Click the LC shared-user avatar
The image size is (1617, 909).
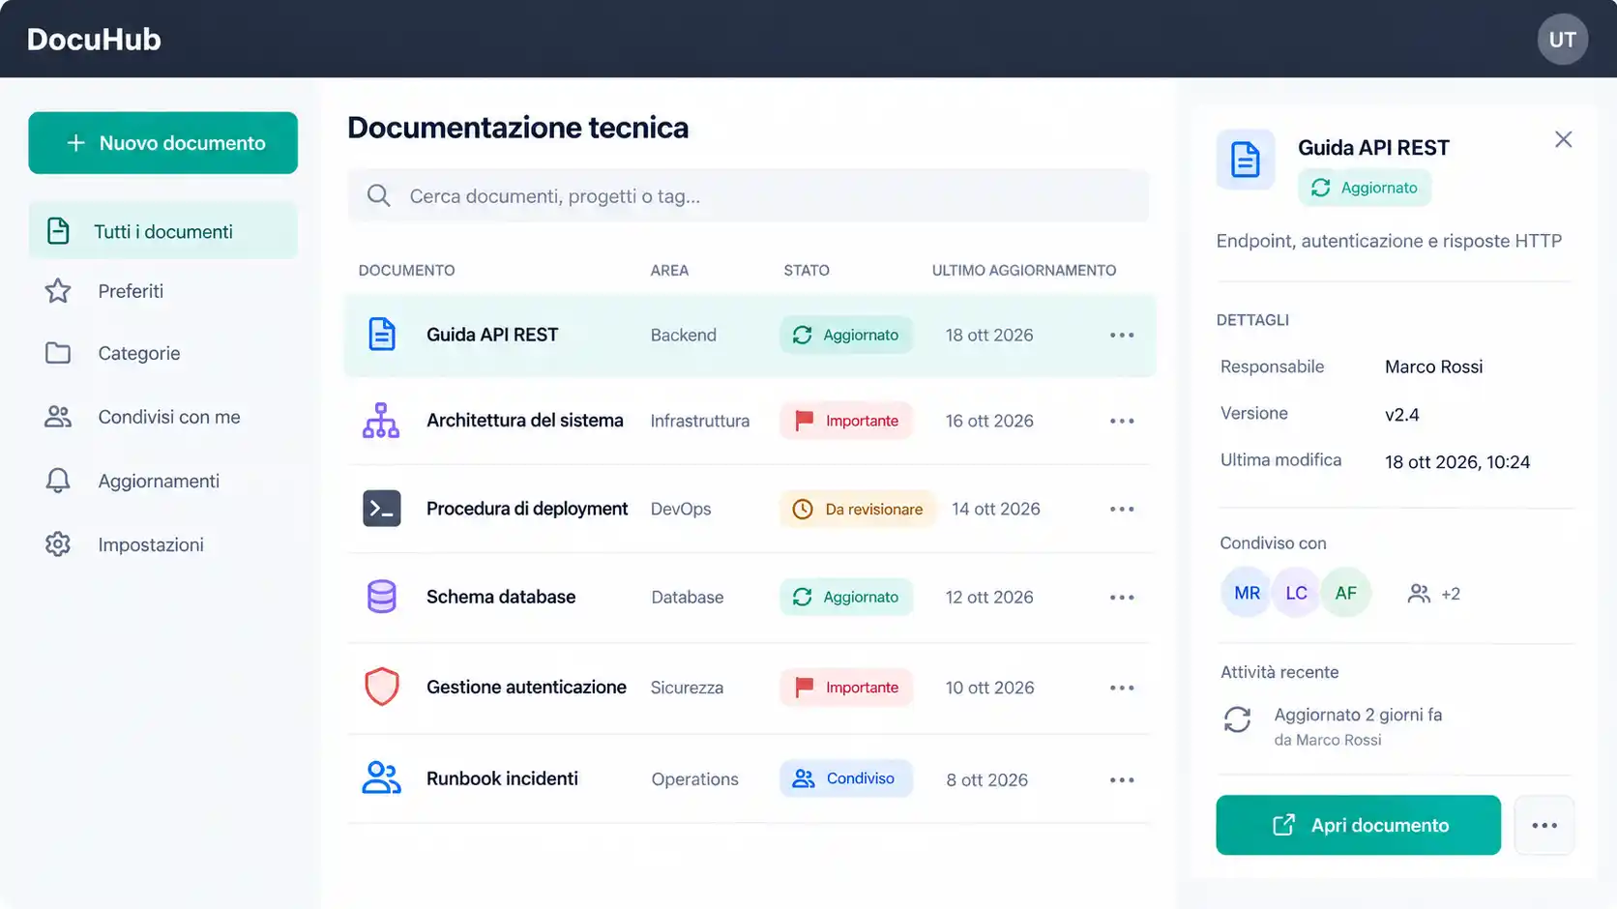(1296, 593)
